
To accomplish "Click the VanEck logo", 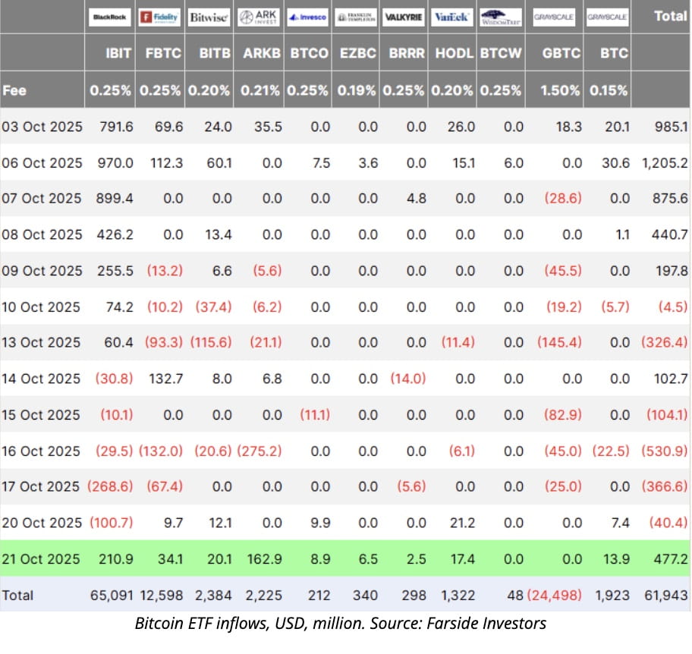I will coord(454,17).
